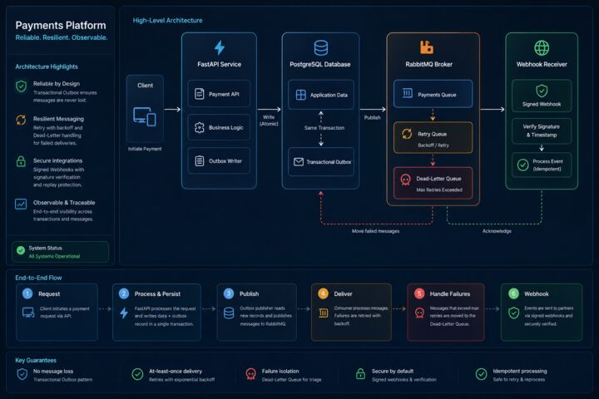Image resolution: width=599 pixels, height=399 pixels.
Task: Click the Application Data grid icon
Action: click(300, 95)
